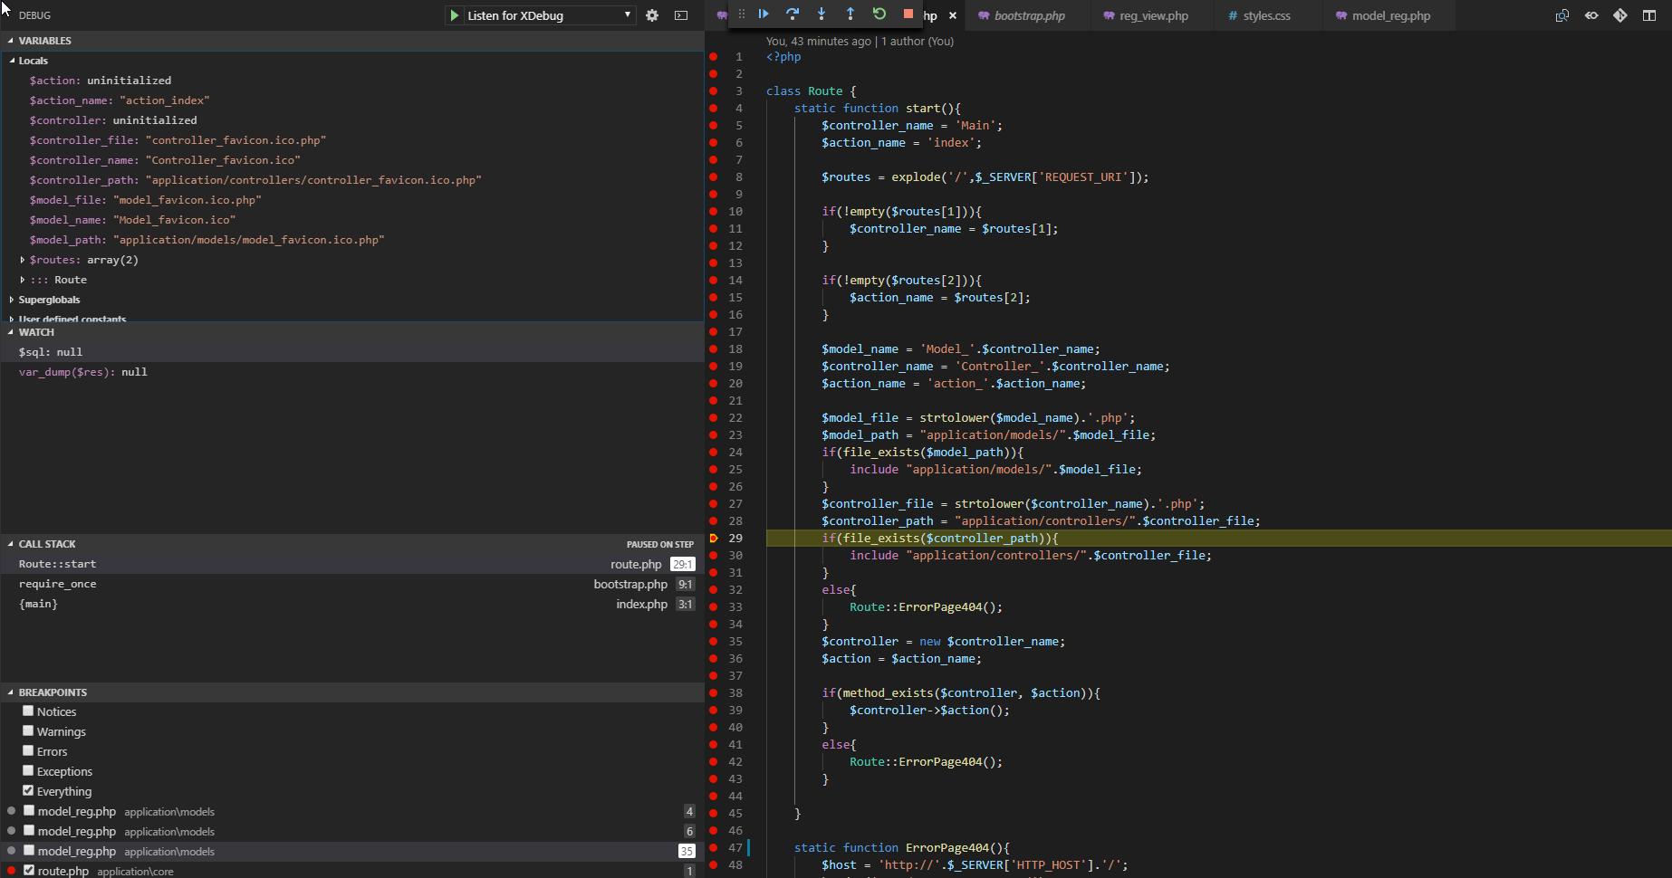Click the CSS icon on the styles.css tab
The width and height of the screenshot is (1672, 878).
(x=1233, y=15)
